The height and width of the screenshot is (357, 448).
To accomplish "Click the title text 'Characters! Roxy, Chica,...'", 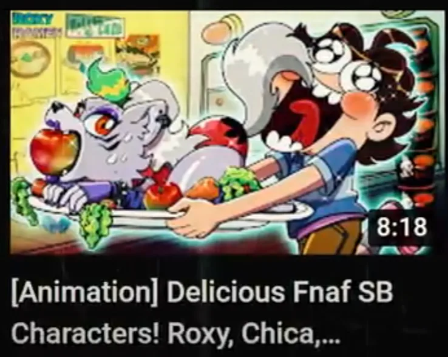I will point(175,333).
